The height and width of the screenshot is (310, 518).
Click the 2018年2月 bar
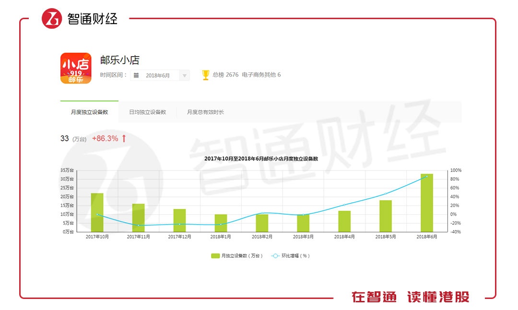[x=262, y=223]
